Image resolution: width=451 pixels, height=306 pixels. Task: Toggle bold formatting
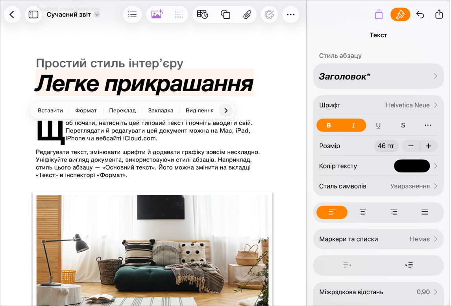click(x=329, y=125)
